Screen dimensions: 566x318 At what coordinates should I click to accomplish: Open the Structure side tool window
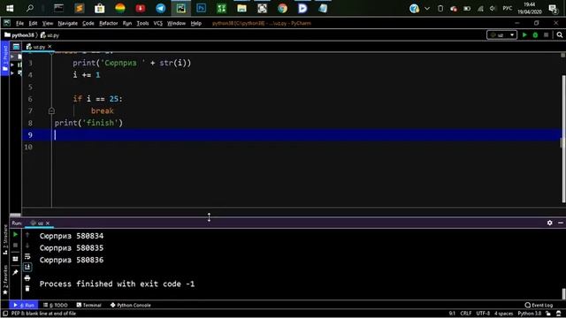[5, 239]
